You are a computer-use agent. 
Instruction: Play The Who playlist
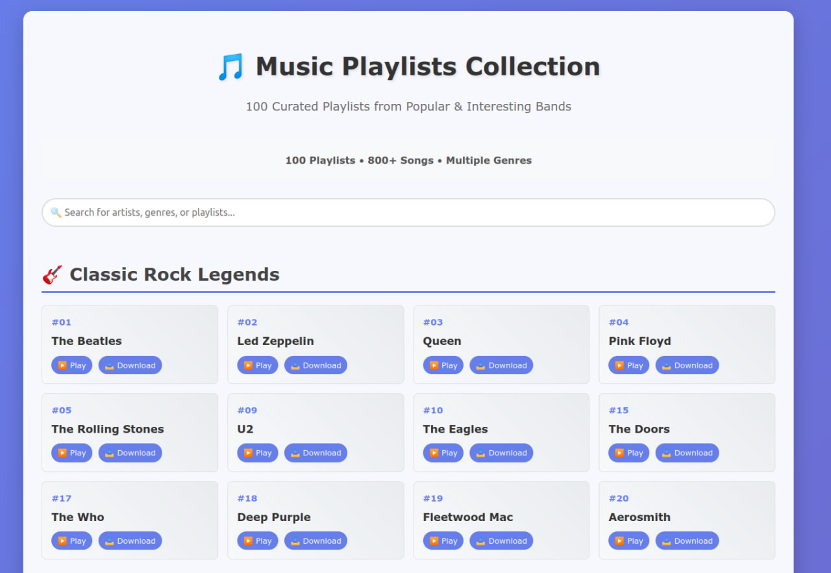(x=72, y=541)
